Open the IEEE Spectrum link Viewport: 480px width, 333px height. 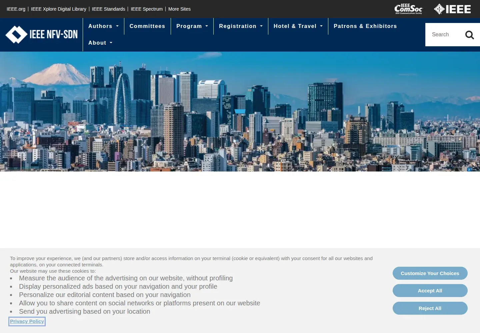pos(147,9)
